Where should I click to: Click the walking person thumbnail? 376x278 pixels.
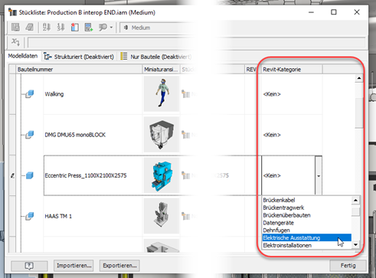[162, 93]
